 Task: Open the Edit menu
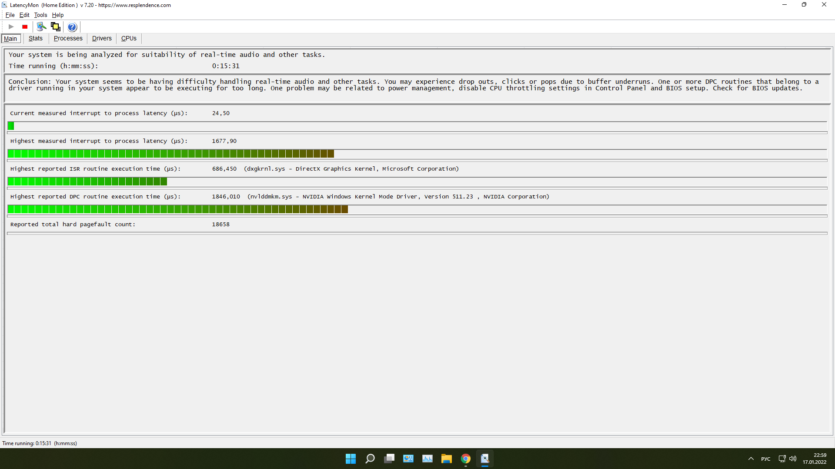(x=24, y=15)
